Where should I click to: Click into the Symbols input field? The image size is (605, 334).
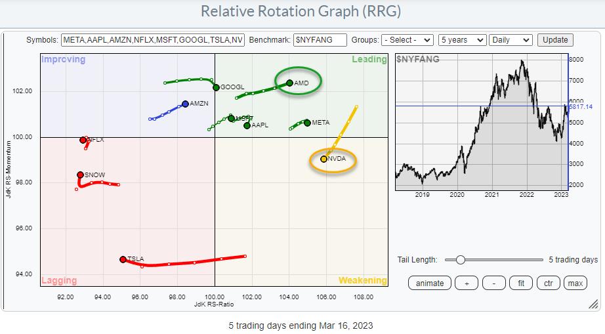pyautogui.click(x=153, y=40)
